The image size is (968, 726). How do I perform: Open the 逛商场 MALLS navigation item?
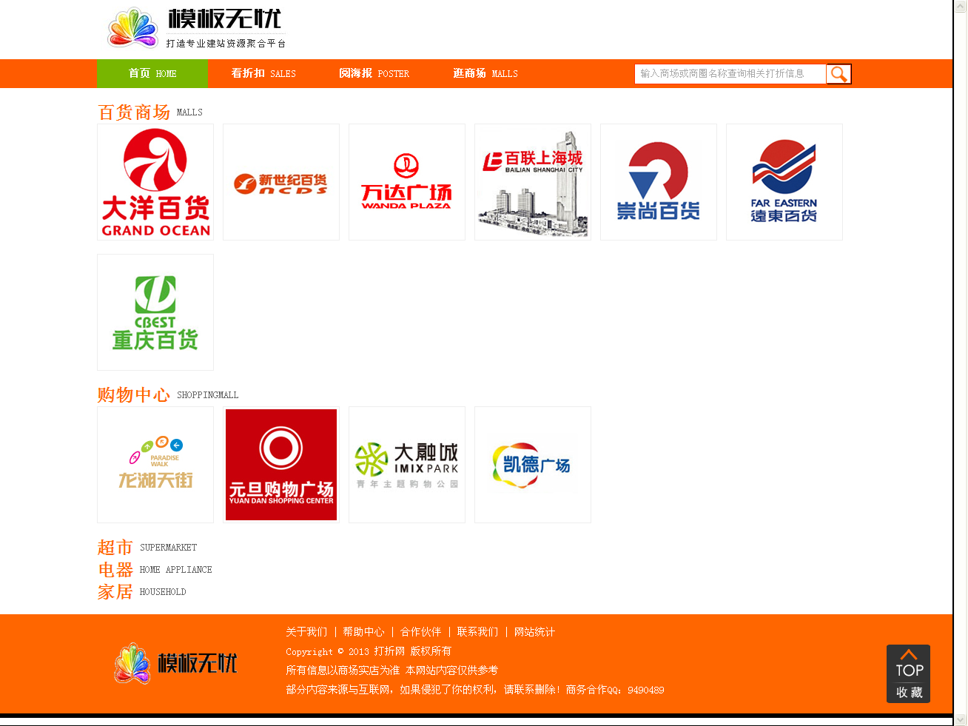(x=485, y=74)
